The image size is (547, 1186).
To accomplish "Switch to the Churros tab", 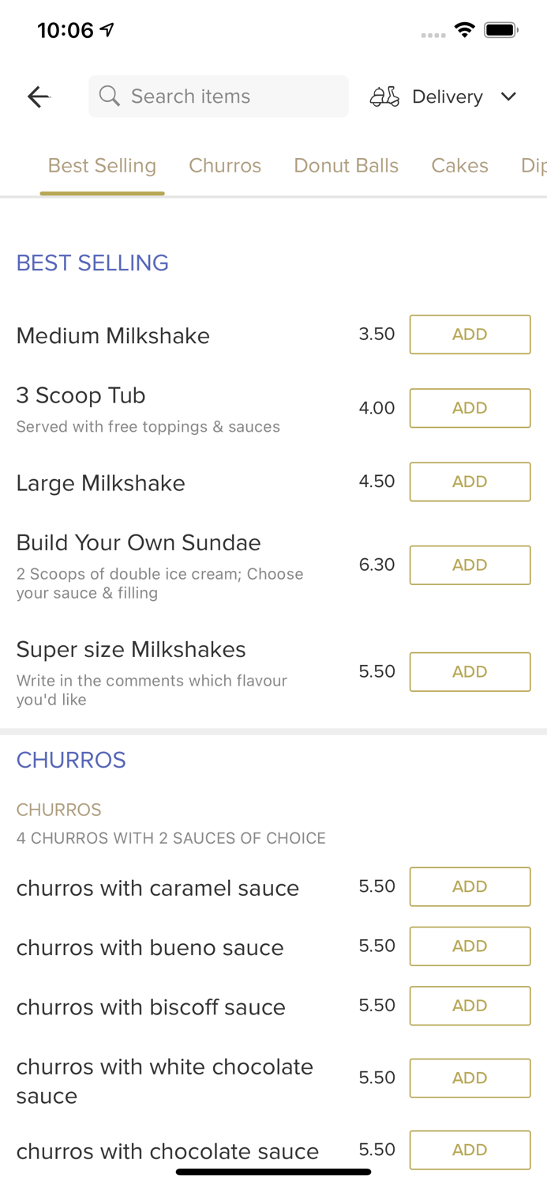I will pos(225,166).
